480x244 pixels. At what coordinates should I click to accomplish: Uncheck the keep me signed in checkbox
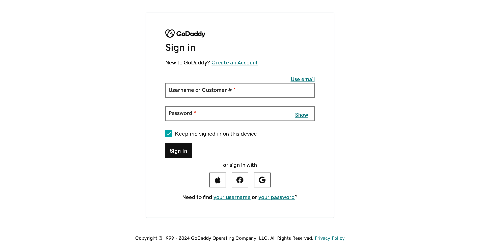click(x=169, y=134)
